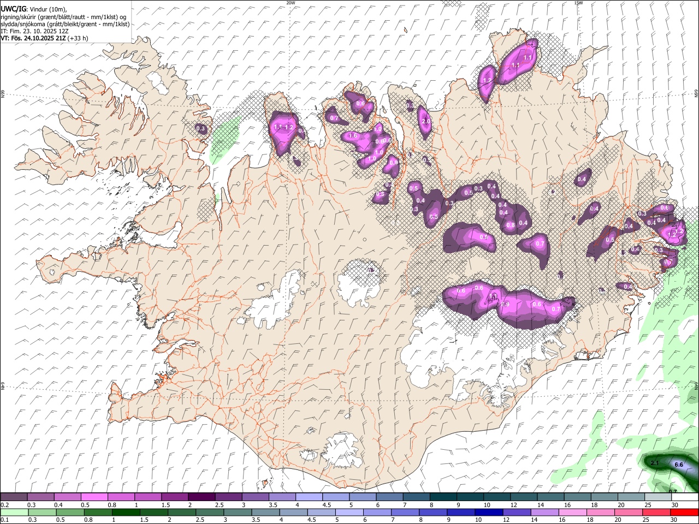This screenshot has width=699, height=524.
Task: Pick the bright red 30 swatch in the rain scale
Action: (684, 512)
